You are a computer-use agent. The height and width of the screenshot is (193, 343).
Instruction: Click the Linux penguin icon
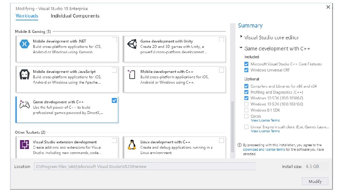point(132,145)
